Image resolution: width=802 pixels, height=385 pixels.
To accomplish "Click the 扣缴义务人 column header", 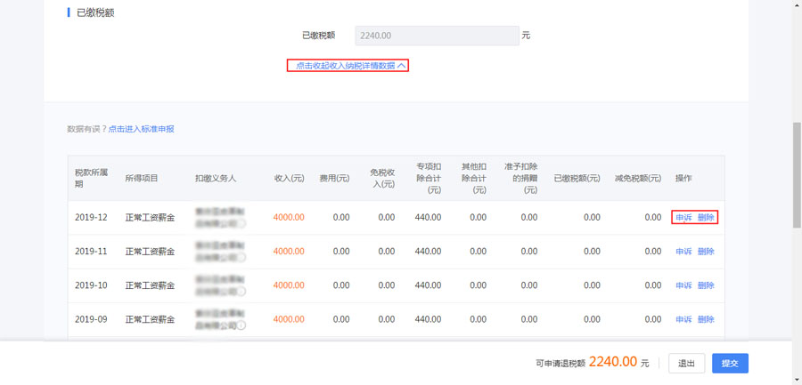I will point(216,179).
